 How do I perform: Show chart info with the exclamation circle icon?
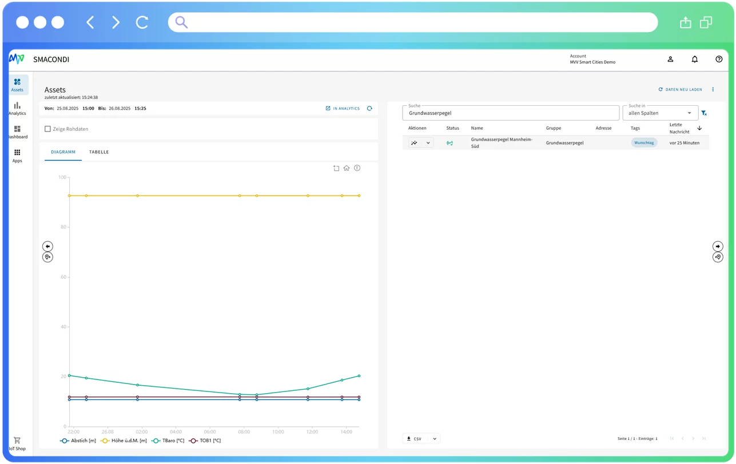tap(357, 168)
